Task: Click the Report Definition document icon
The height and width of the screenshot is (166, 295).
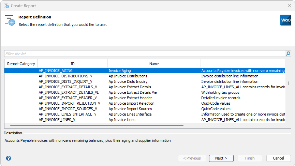Action: pyautogui.click(x=10, y=20)
